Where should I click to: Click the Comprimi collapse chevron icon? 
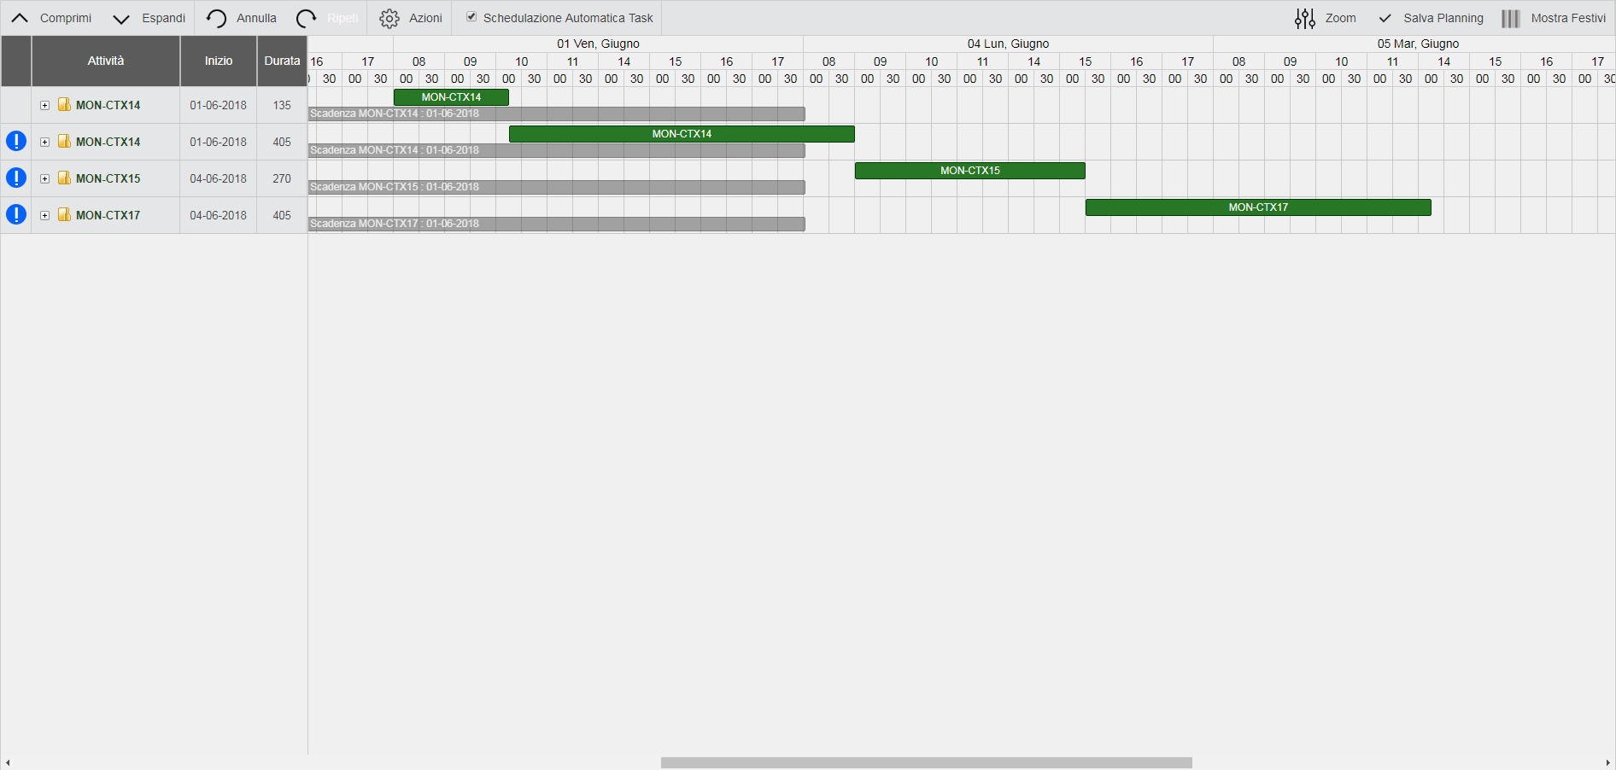pos(20,18)
